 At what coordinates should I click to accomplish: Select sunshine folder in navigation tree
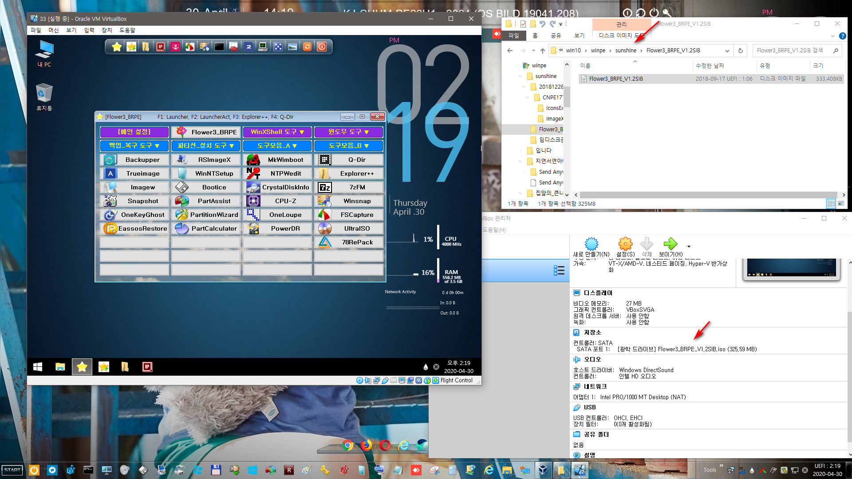[x=546, y=76]
